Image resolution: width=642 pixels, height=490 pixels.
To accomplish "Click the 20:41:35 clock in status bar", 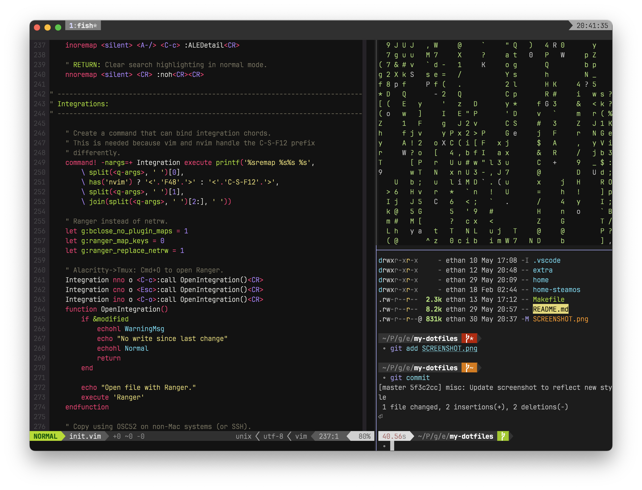I will point(592,26).
